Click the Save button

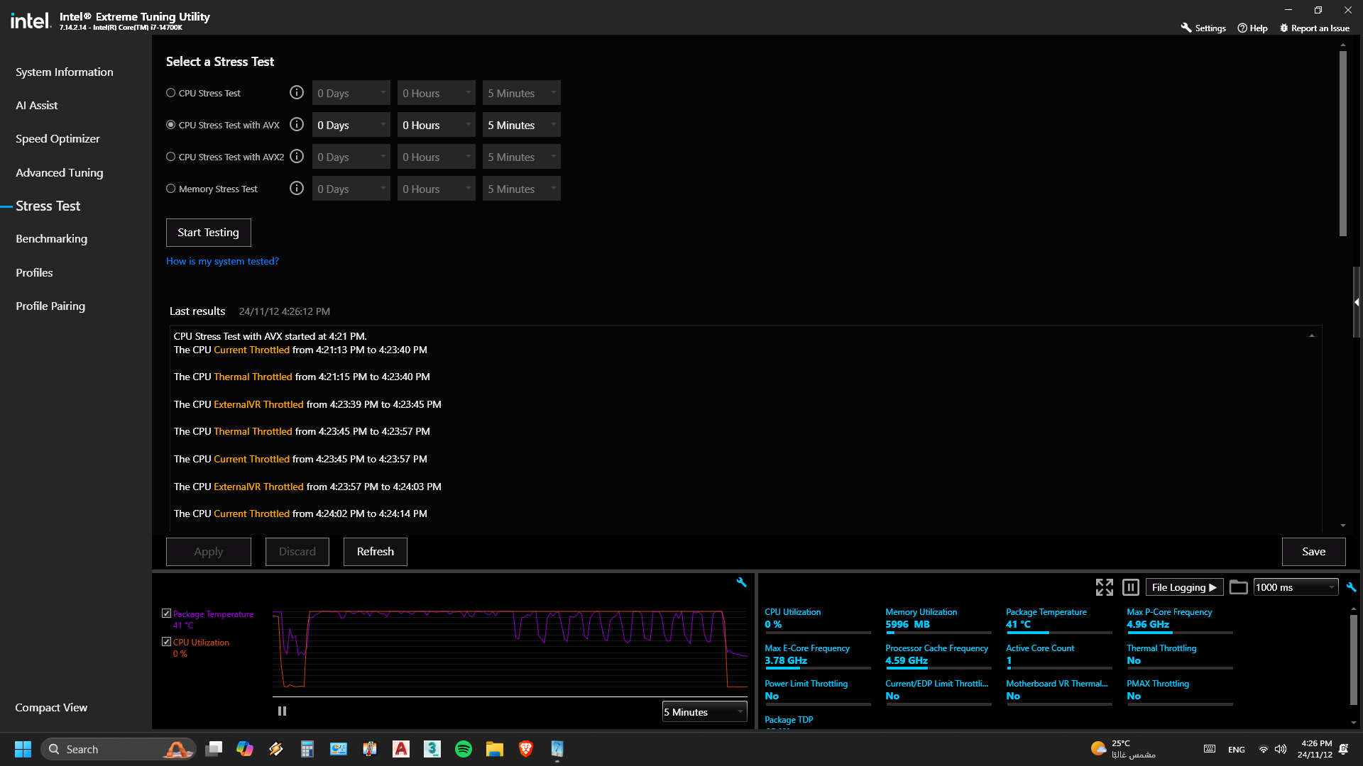(x=1314, y=552)
